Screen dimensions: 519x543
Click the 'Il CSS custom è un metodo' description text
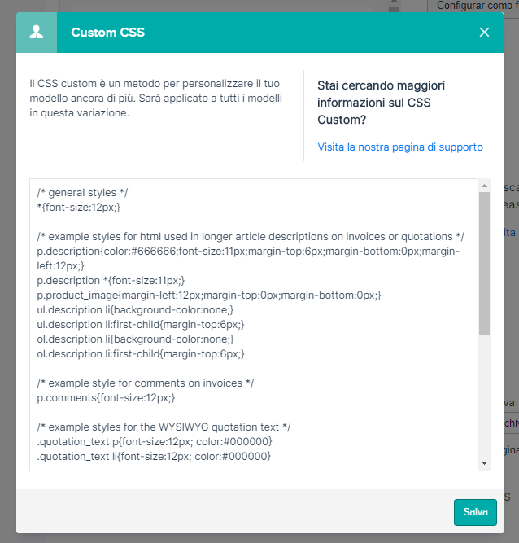click(x=155, y=98)
